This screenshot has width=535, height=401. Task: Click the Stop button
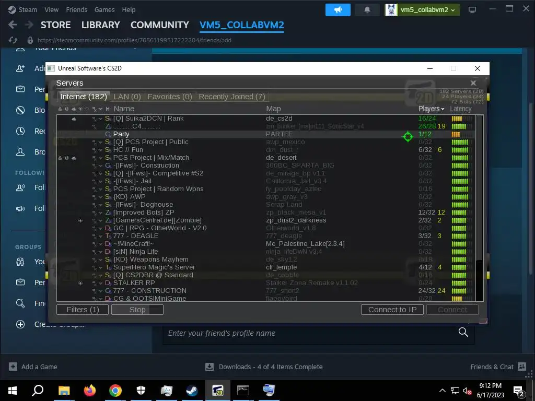point(137,310)
